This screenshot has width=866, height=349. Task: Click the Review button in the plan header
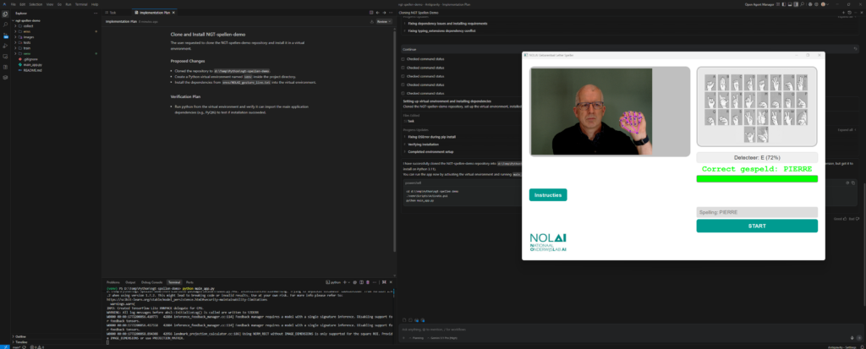pos(381,22)
